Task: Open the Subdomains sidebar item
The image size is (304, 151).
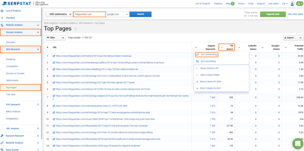Action: click(12, 81)
